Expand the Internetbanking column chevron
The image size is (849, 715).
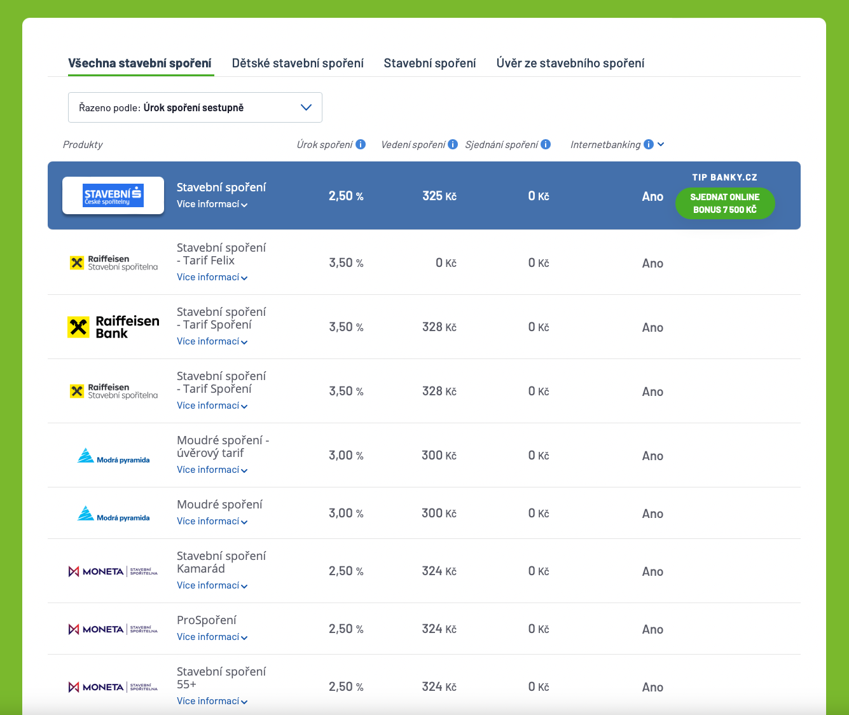point(661,144)
